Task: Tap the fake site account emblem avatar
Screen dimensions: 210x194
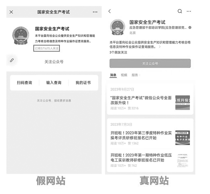Action: (x=21, y=36)
